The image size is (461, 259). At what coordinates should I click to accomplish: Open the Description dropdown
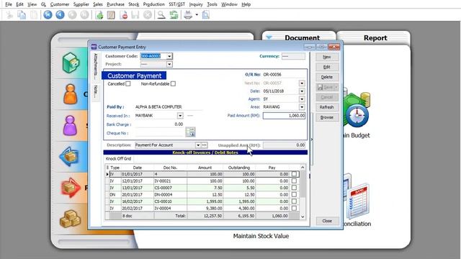point(198,145)
